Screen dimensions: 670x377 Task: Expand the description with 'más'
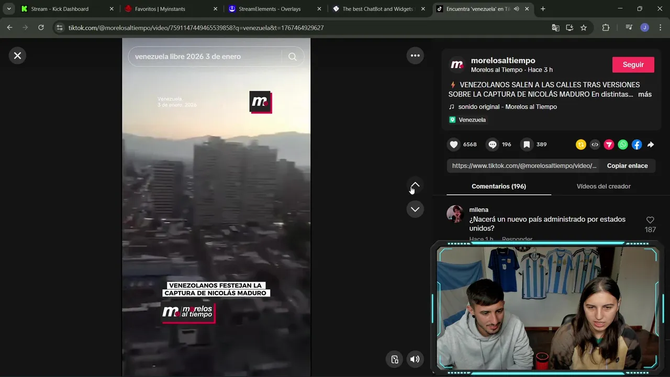pyautogui.click(x=645, y=94)
